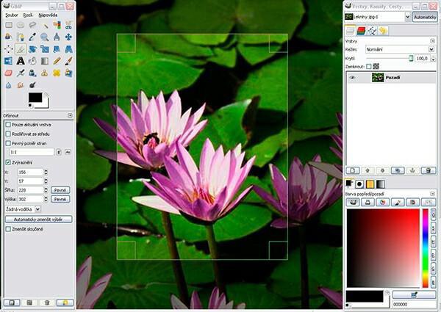Enable 'Rozšiřovat ze středu' checkbox
The image size is (441, 312).
[x=8, y=134]
